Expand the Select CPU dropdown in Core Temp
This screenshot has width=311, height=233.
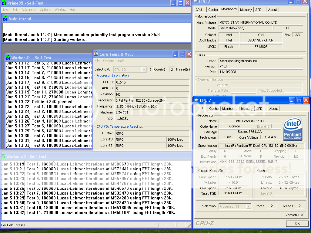point(144,70)
